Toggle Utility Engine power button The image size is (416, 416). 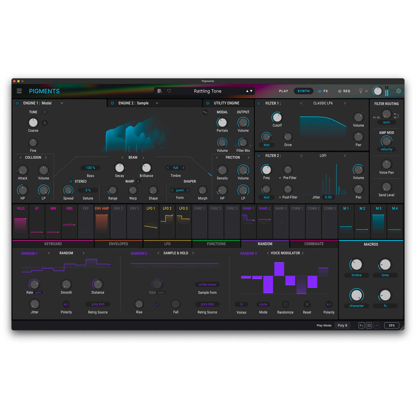tap(208, 103)
